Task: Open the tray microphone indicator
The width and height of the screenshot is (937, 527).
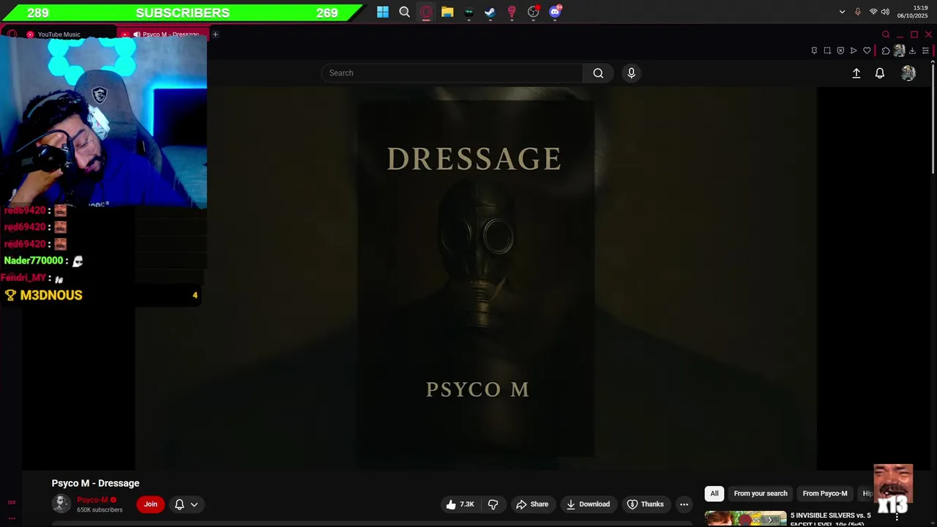Action: (x=858, y=12)
